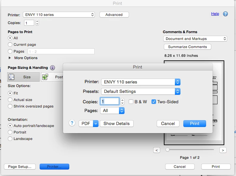Open the blue help question mark icon

[x=225, y=14]
